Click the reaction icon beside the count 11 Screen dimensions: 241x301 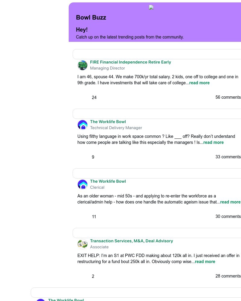(86, 216)
